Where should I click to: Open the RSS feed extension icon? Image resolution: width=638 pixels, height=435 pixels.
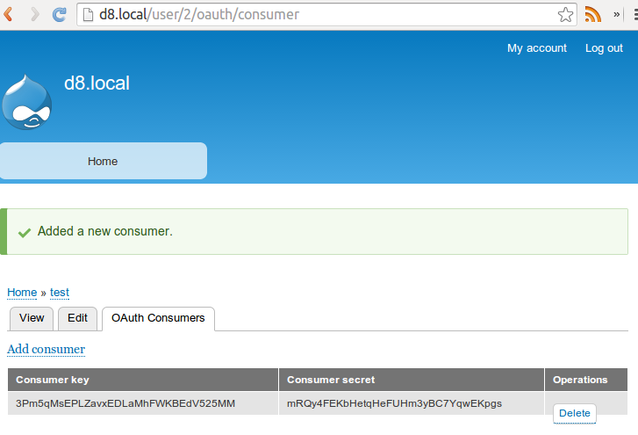(x=593, y=14)
